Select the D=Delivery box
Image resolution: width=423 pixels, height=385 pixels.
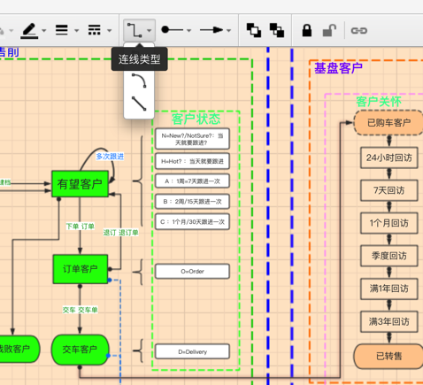coord(192,351)
